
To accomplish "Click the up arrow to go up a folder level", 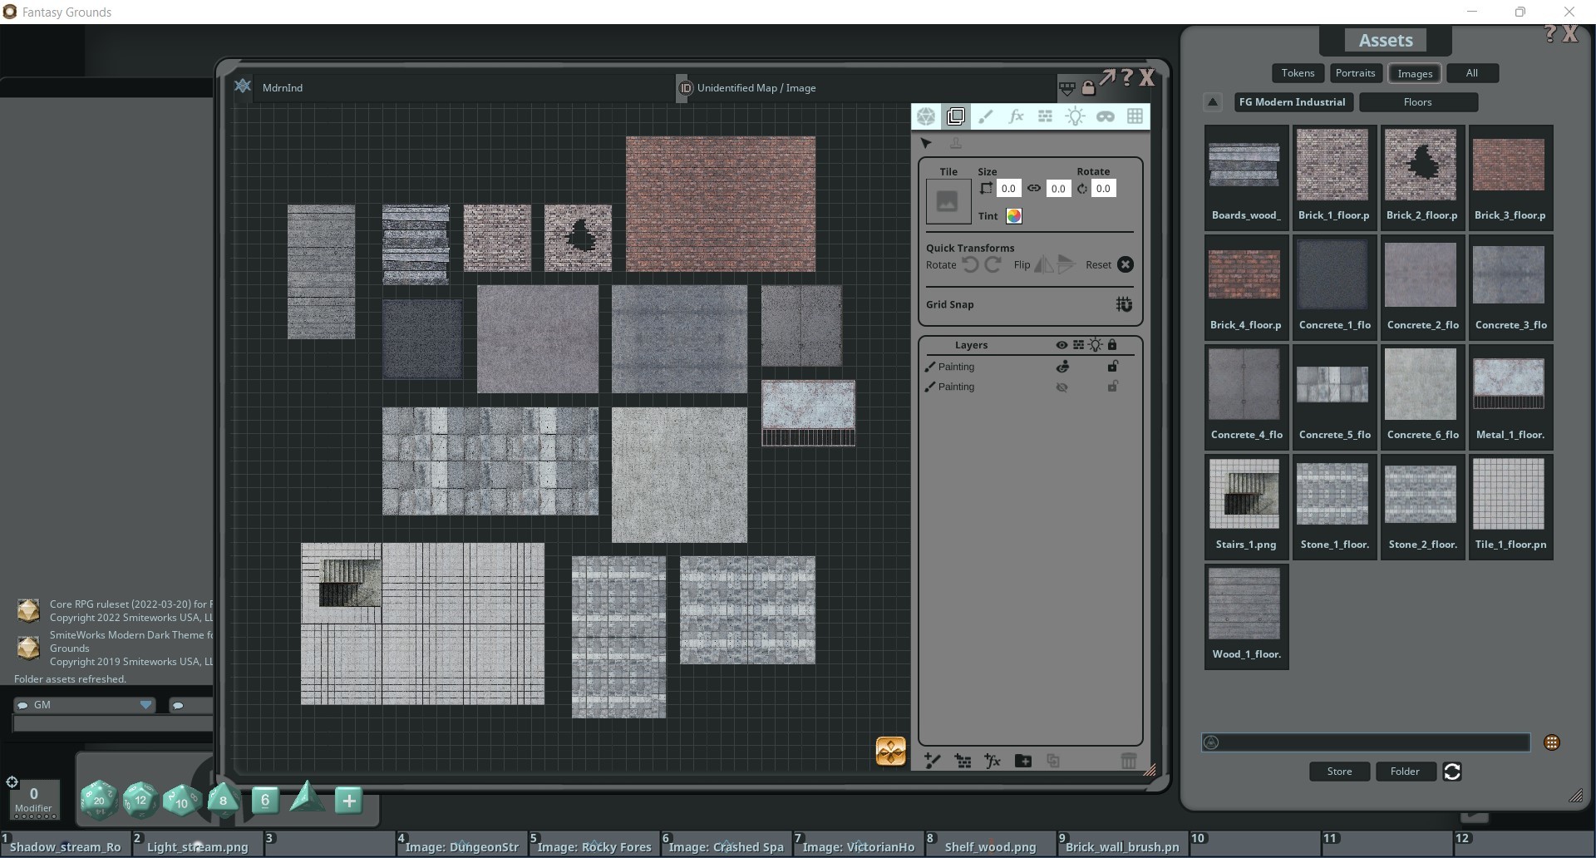I will tap(1212, 101).
